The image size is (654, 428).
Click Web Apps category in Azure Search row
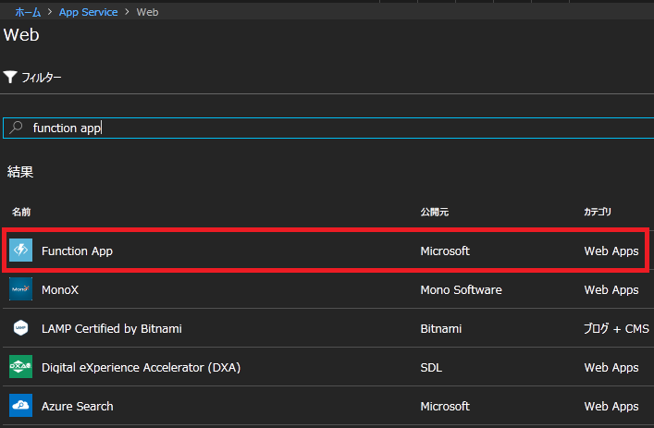click(x=611, y=407)
